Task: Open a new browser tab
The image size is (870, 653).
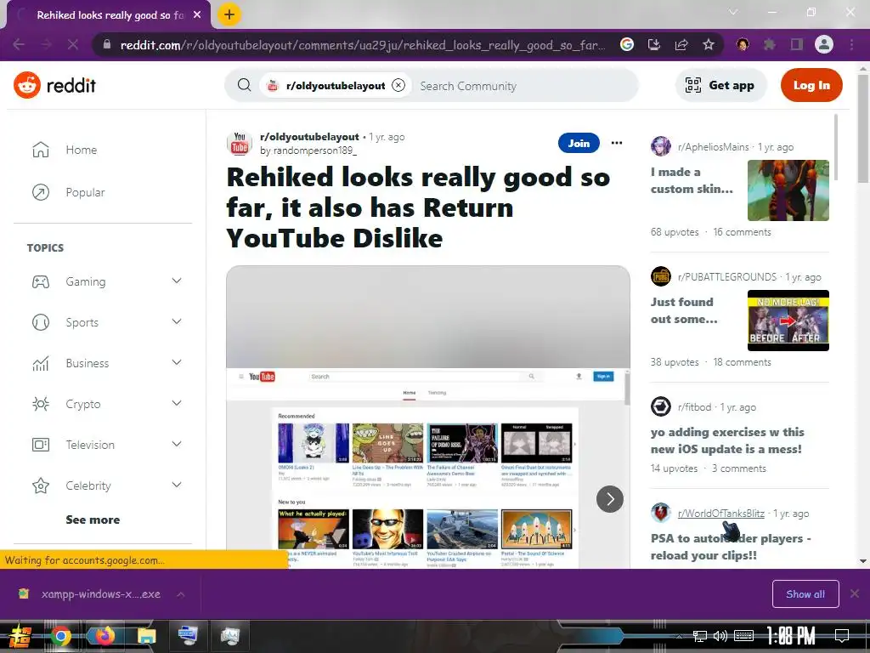Action: click(229, 14)
